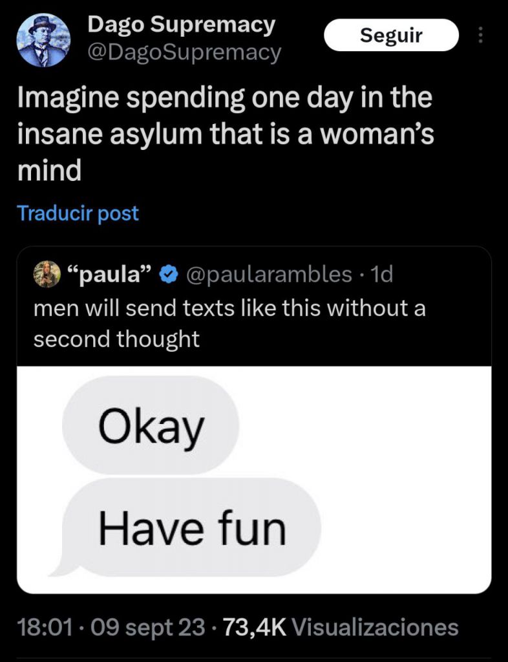Open the three-dot more options menu
508x662 pixels.
click(x=480, y=35)
